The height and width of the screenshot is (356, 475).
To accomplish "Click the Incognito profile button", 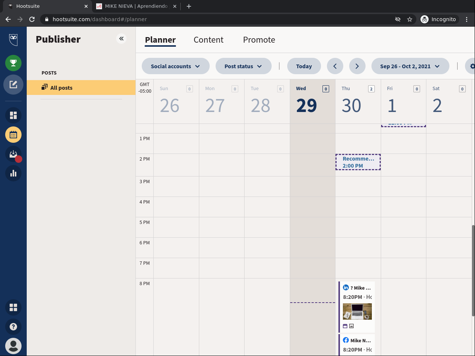I will coord(439,19).
